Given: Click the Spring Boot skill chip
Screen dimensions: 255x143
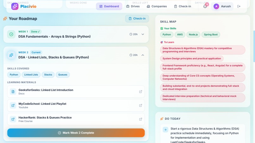Looking at the screenshot, I should (x=211, y=35).
